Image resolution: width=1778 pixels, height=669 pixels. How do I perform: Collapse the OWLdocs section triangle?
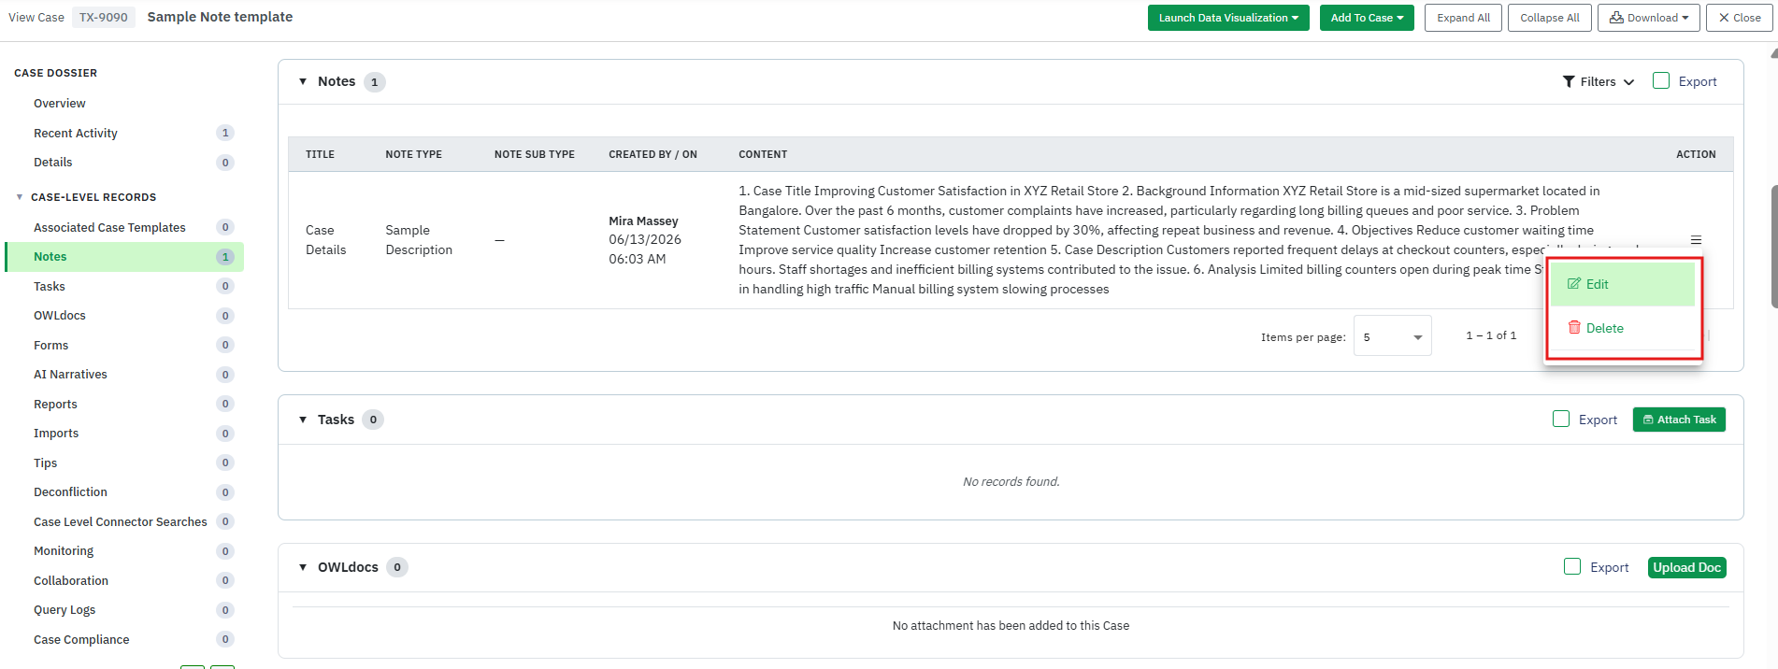[303, 567]
